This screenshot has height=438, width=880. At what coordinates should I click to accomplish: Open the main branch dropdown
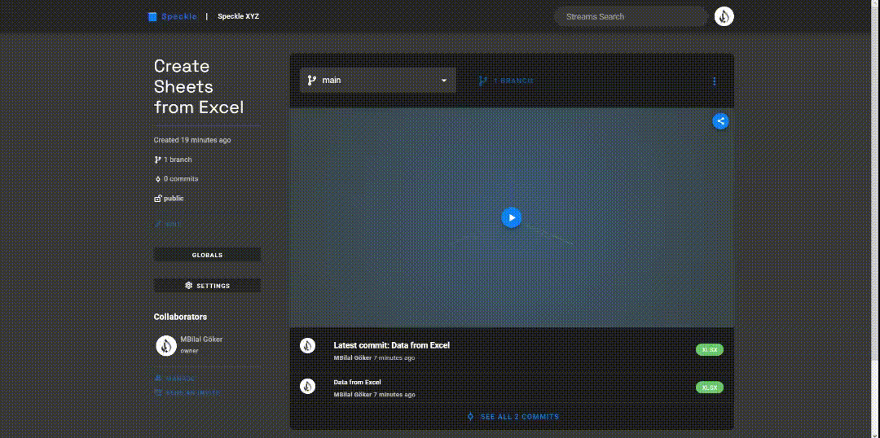[377, 81]
